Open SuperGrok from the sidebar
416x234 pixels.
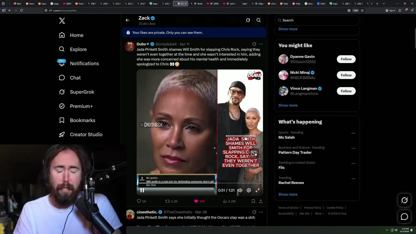tap(76, 92)
